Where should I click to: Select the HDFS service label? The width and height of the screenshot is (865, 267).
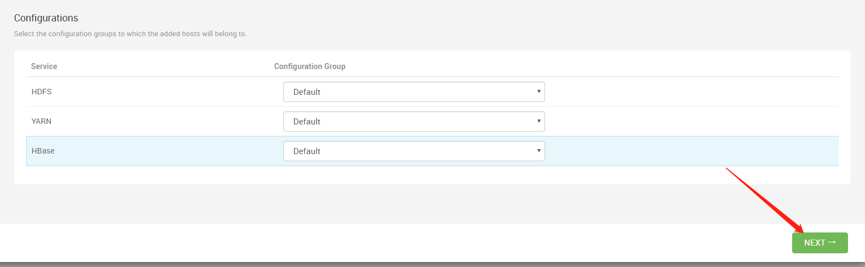(42, 92)
